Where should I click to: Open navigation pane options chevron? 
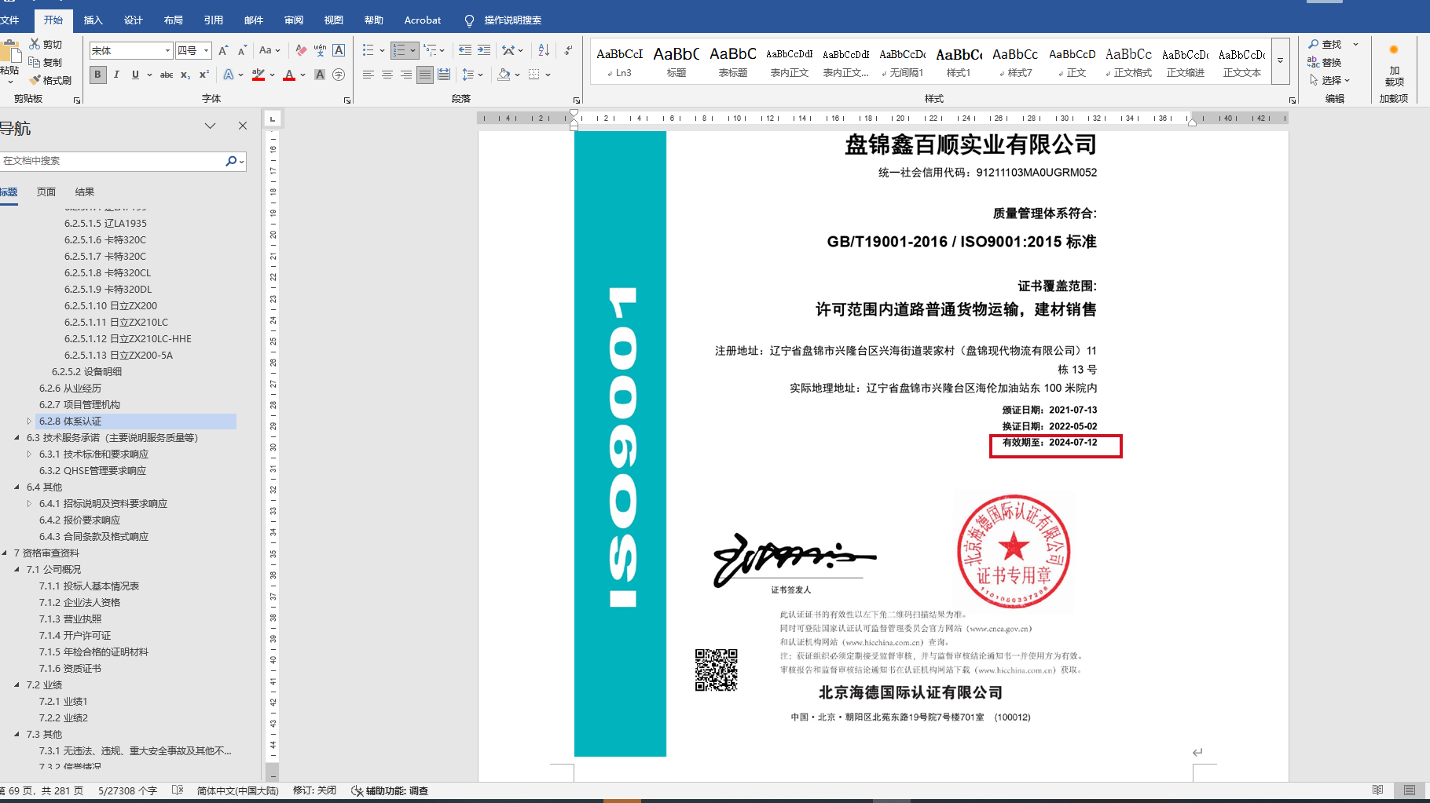pyautogui.click(x=210, y=126)
